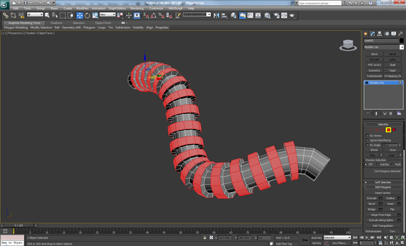Viewport: 406px width, 246px height.
Task: Open the Modifier List dropdown
Action: click(402, 47)
